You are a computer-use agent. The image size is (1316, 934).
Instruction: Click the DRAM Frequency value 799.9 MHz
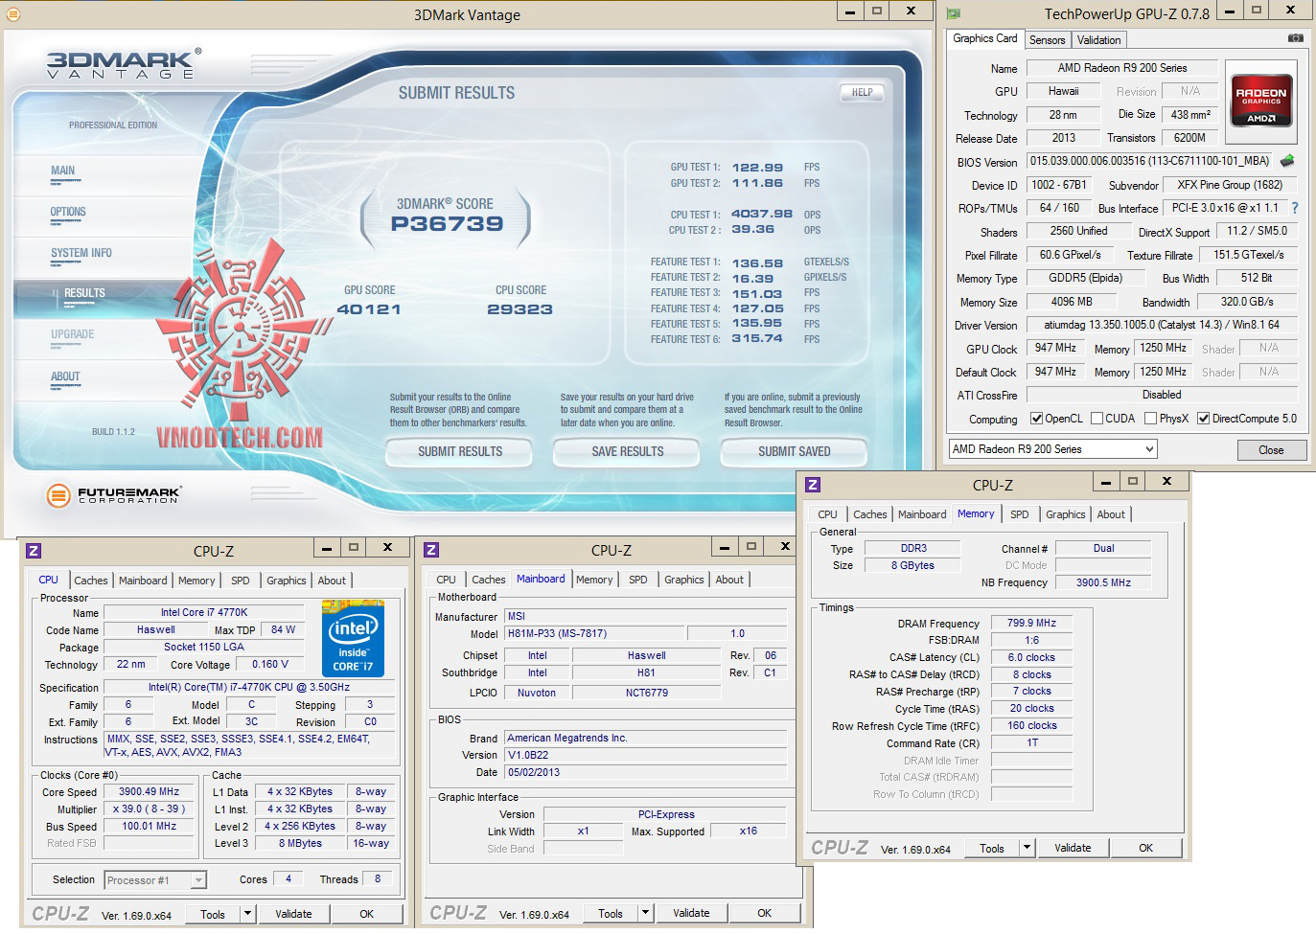click(x=1031, y=624)
